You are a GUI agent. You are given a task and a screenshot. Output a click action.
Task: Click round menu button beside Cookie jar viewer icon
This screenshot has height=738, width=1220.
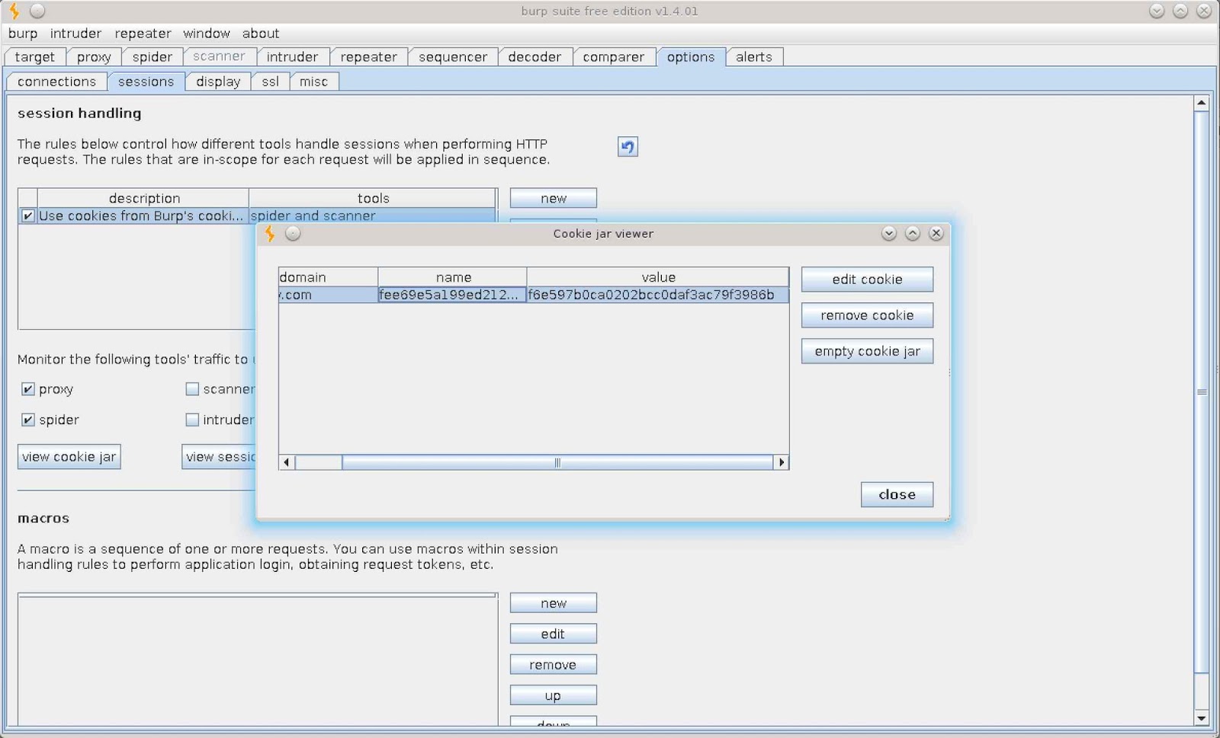click(293, 233)
